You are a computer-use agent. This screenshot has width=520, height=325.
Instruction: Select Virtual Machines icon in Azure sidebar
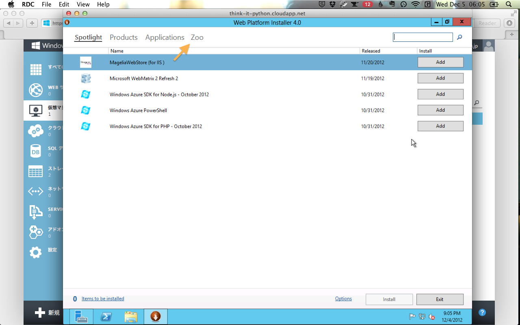(36, 110)
